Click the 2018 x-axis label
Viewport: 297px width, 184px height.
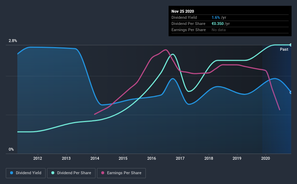(209, 158)
